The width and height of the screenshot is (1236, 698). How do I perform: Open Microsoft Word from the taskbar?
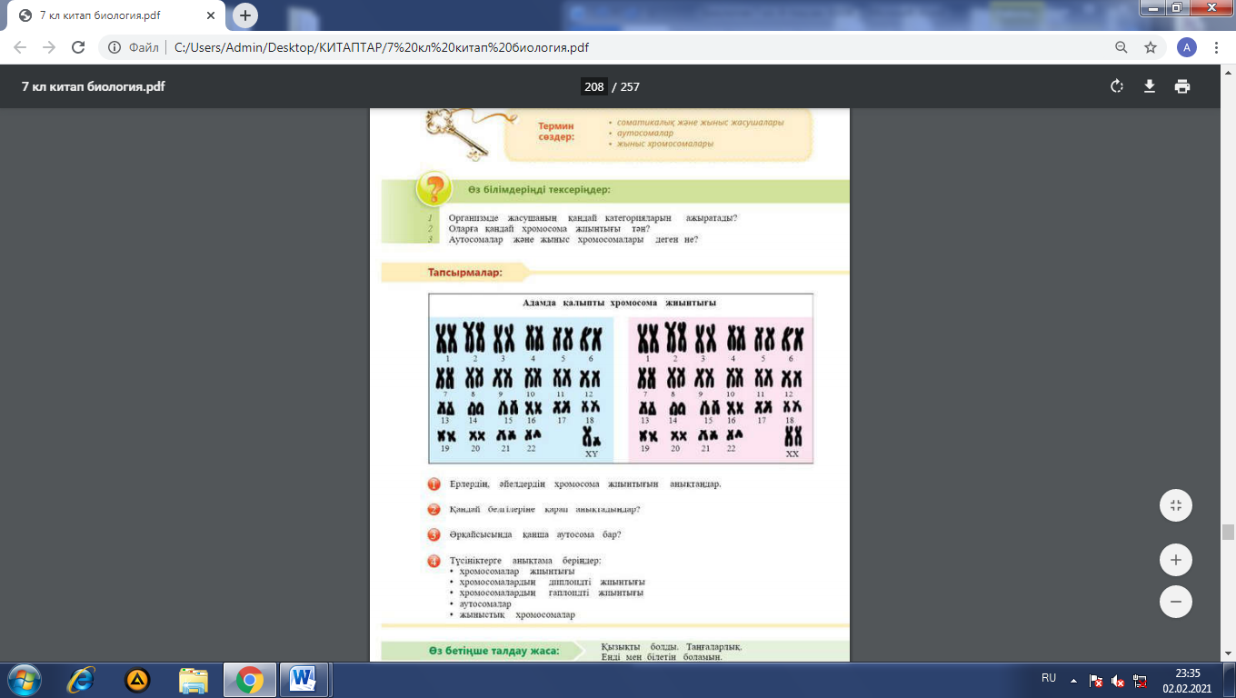tap(303, 679)
